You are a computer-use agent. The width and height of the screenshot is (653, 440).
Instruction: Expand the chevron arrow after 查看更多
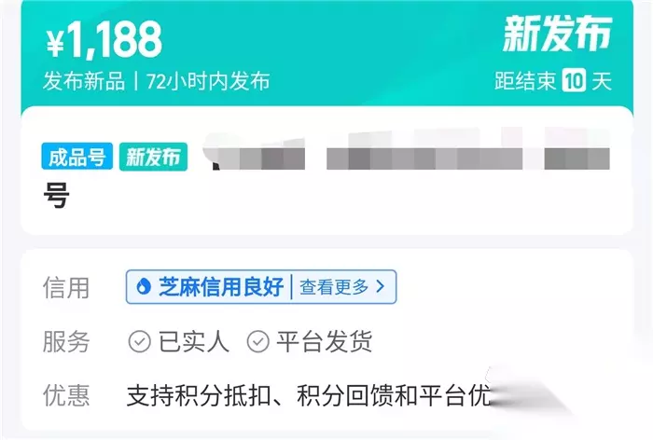point(381,286)
